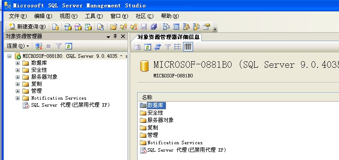
Task: Select the 对象资源管理器详细信息 tab
Action: pyautogui.click(x=168, y=37)
